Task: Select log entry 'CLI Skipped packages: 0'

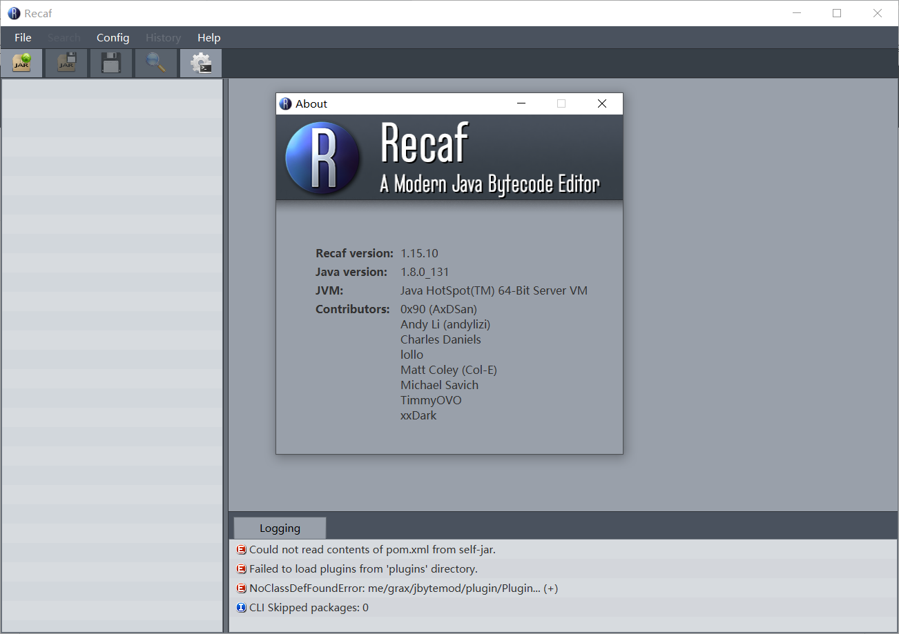Action: tap(563, 608)
